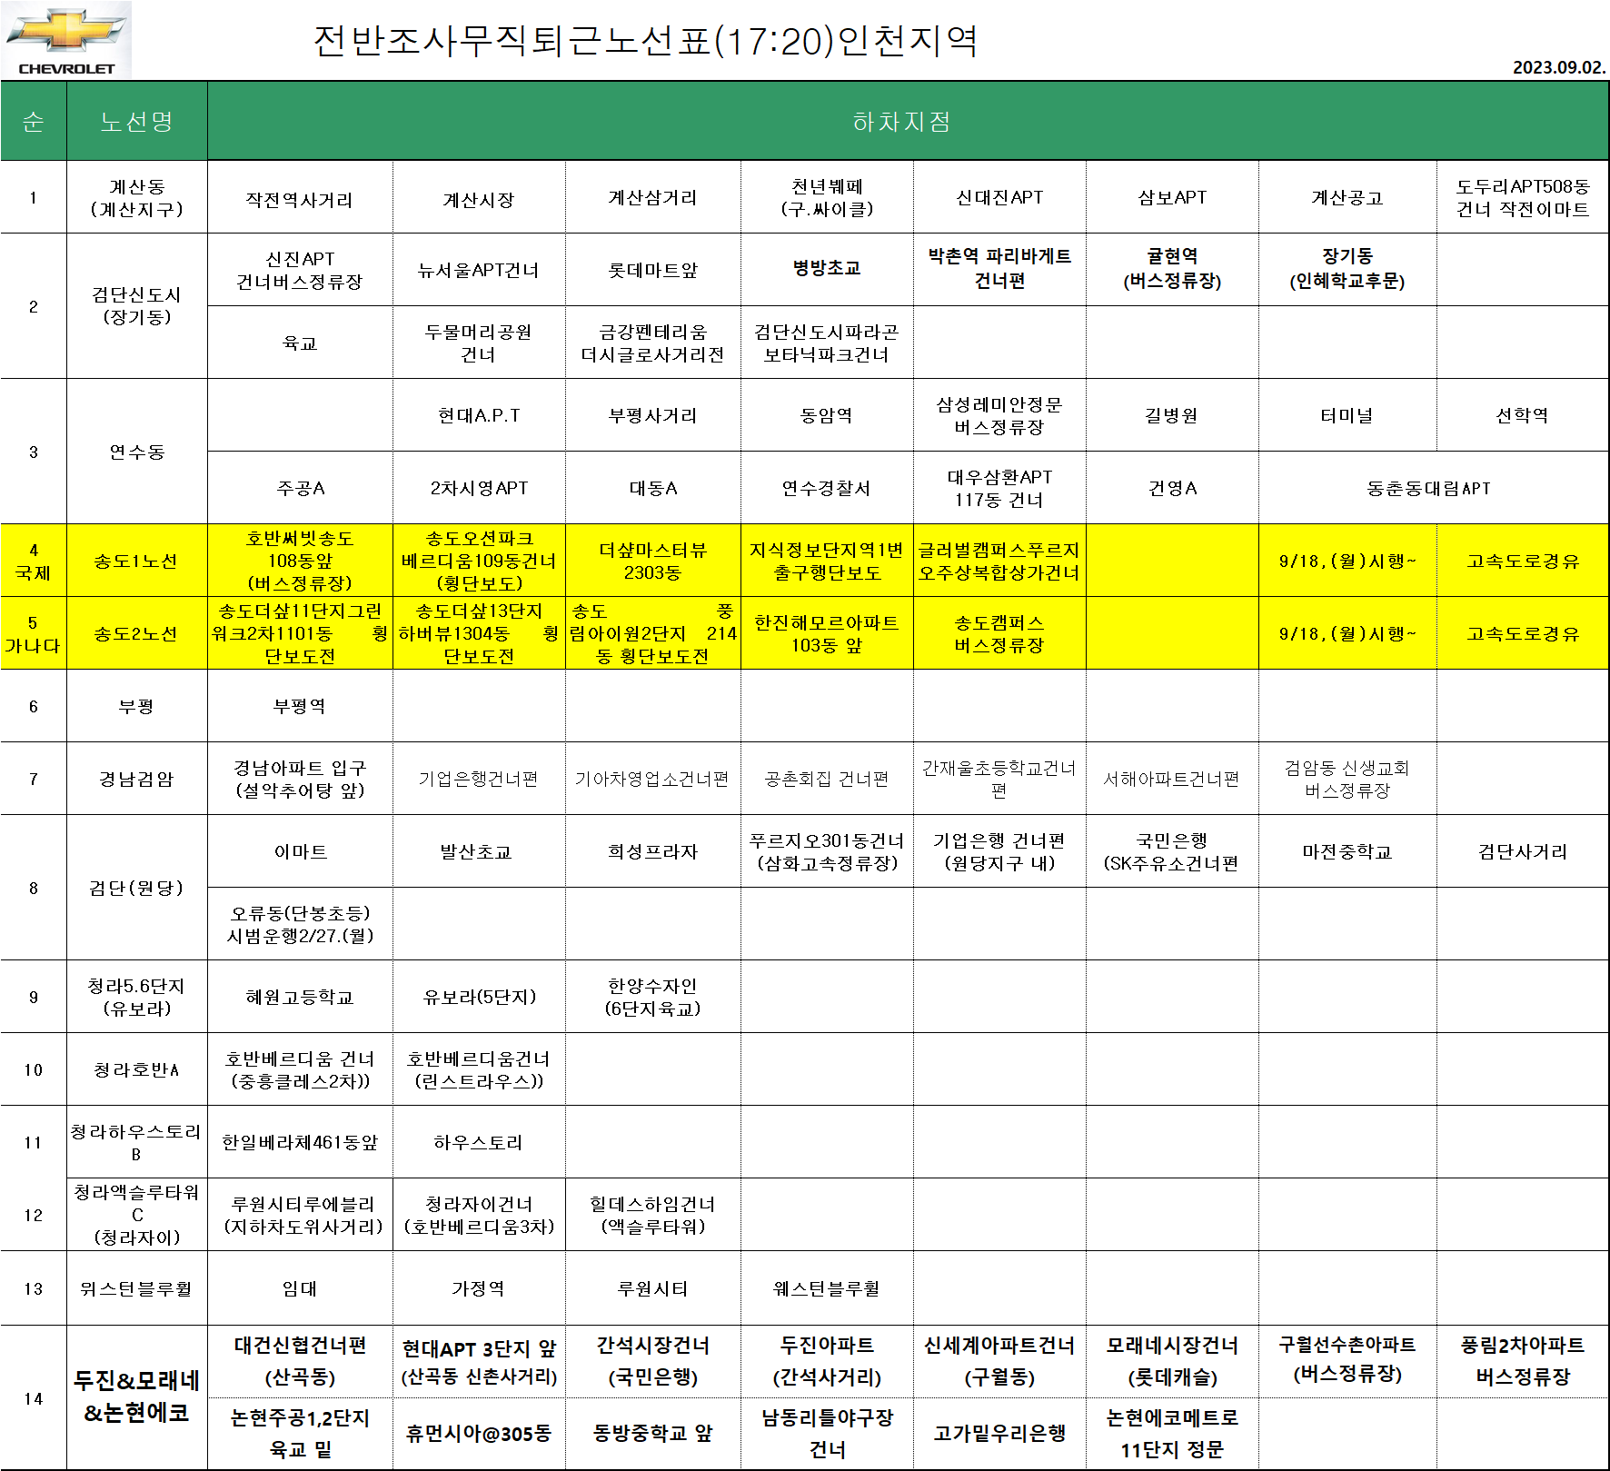Image resolution: width=1610 pixels, height=1471 pixels.
Task: Click the 작전역사거리 stop cell
Action: pos(300,199)
